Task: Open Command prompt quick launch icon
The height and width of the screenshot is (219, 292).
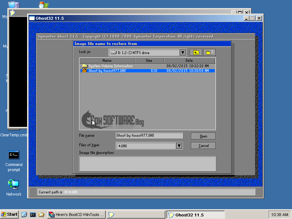Action: (33, 215)
